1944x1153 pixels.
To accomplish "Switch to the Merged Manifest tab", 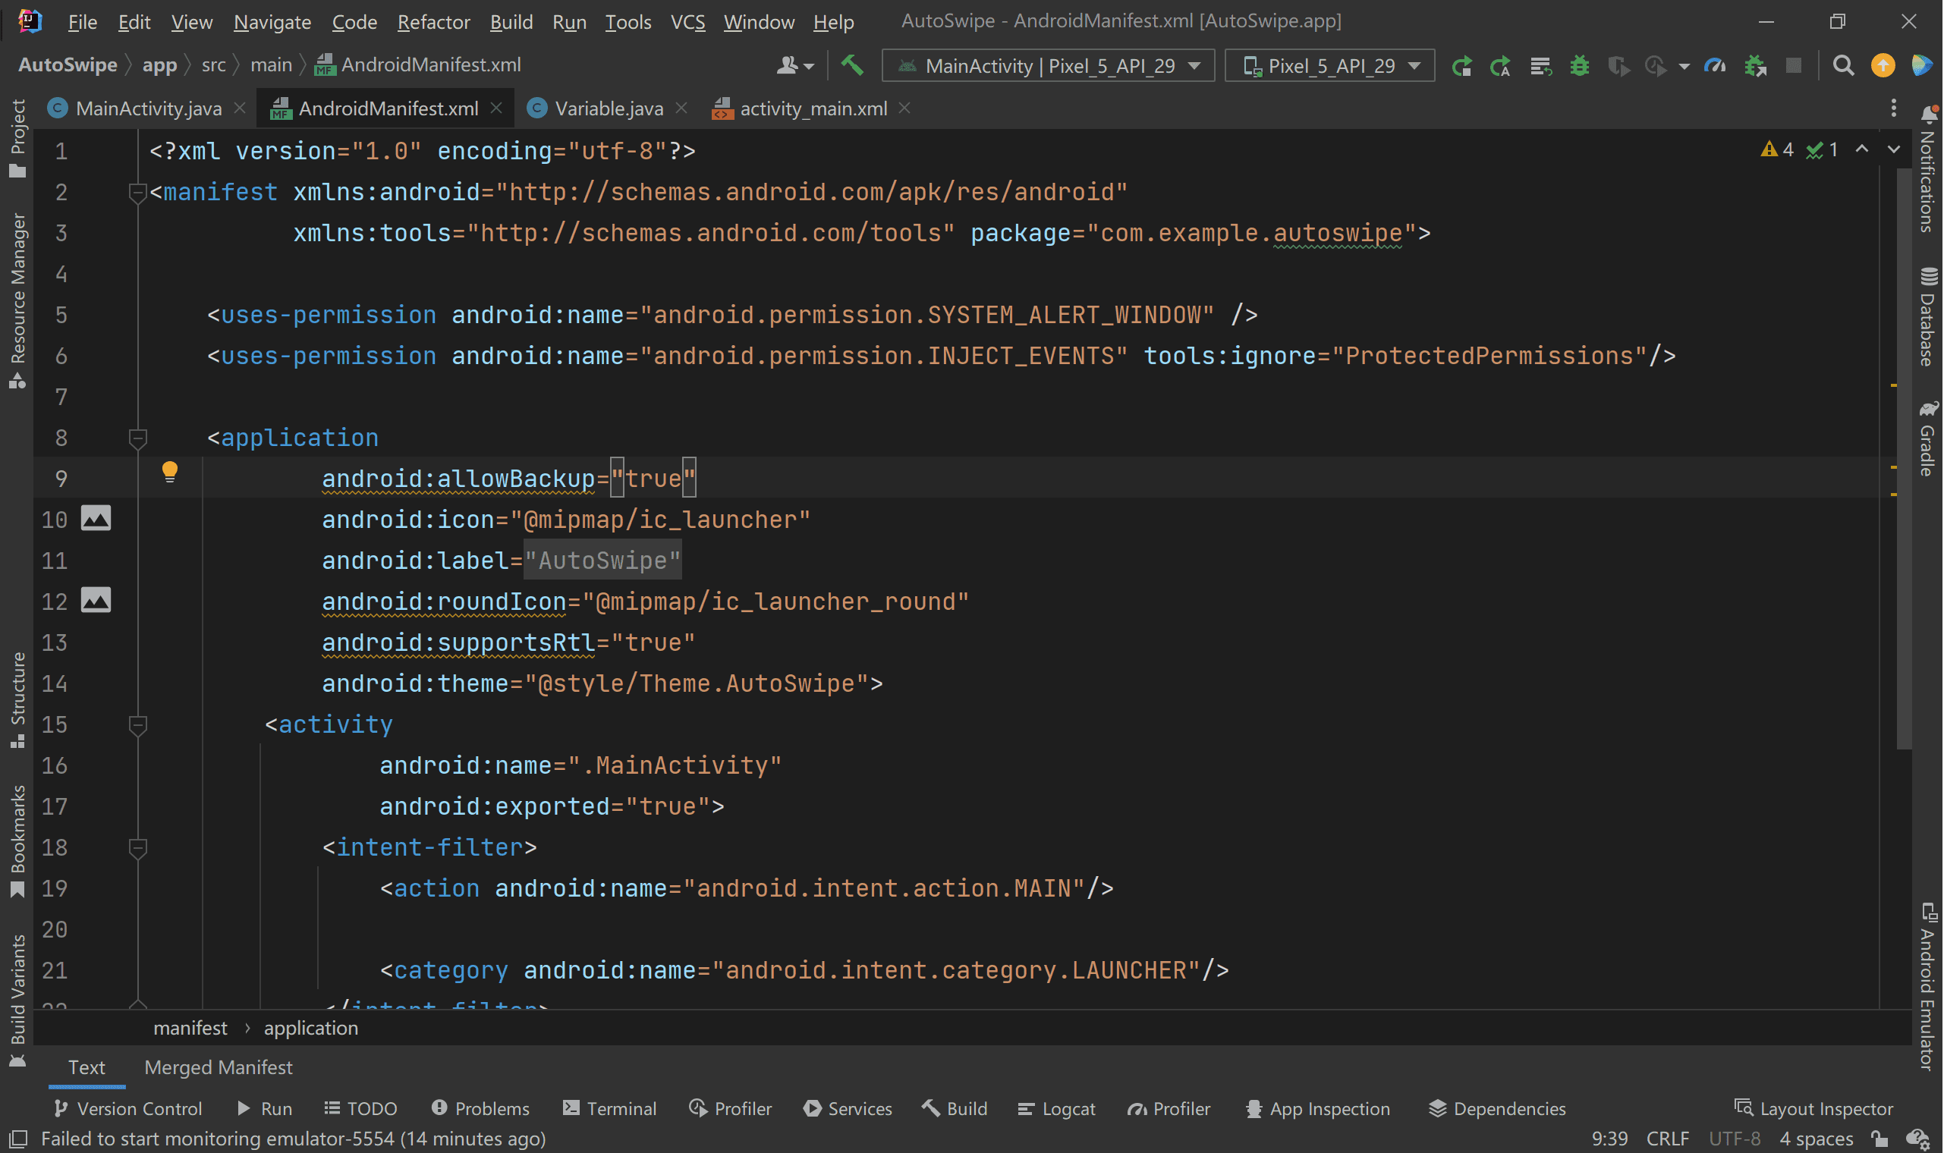I will pos(219,1067).
